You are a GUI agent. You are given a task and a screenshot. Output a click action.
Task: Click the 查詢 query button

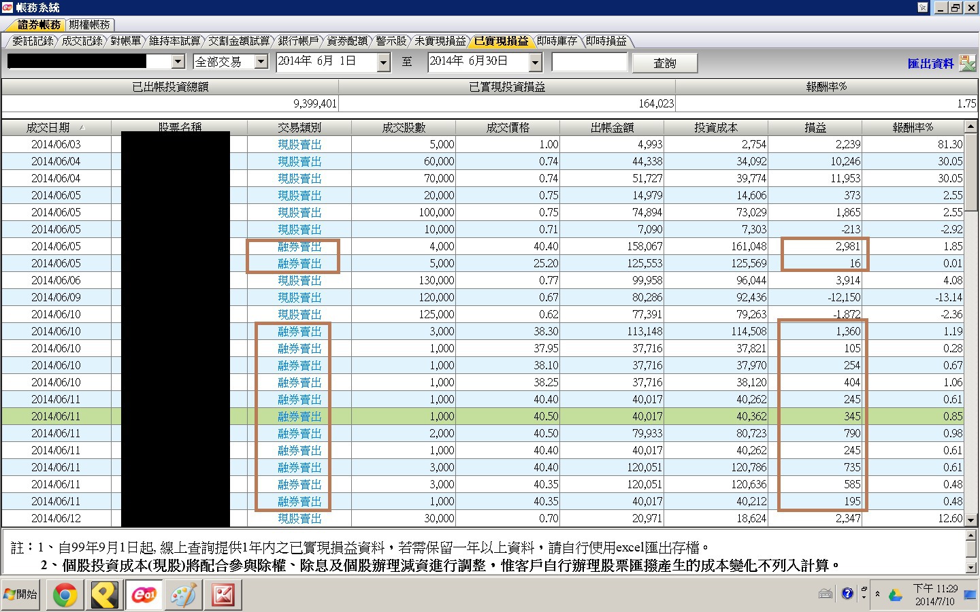point(665,63)
